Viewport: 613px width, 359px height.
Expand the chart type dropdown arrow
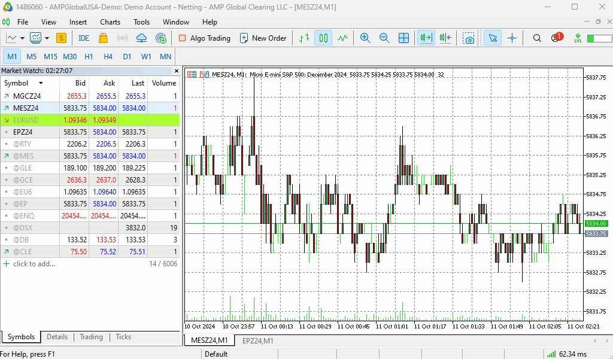[23, 38]
